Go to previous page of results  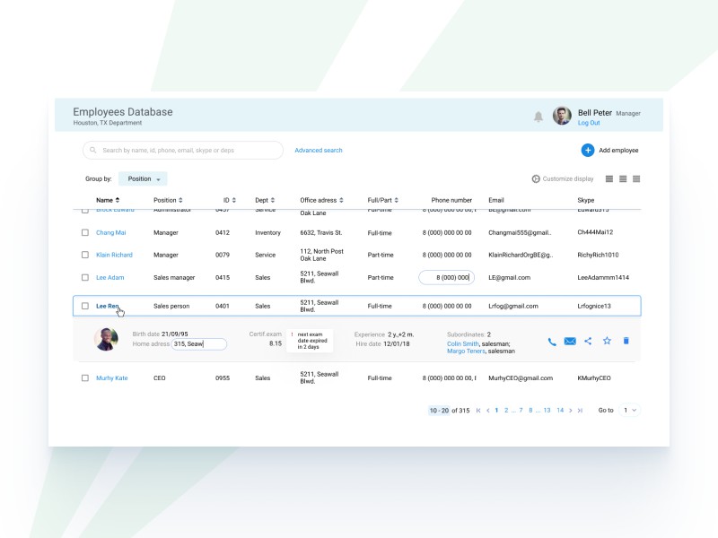click(x=487, y=411)
